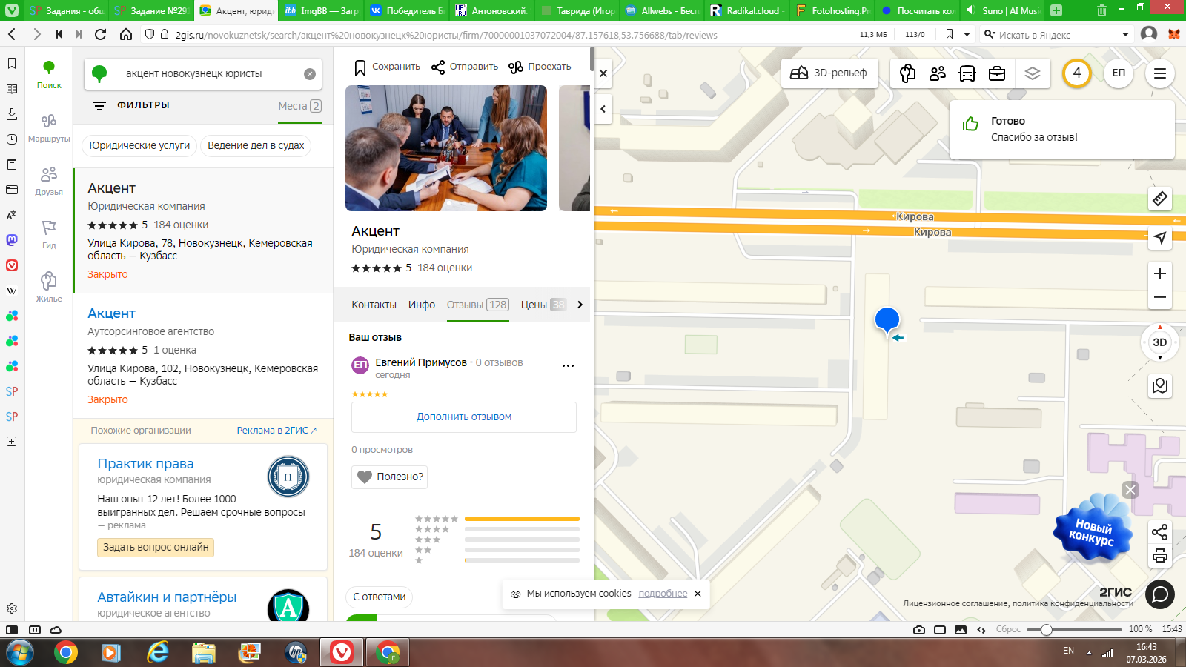Switch to the Цены tab
Image resolution: width=1186 pixels, height=667 pixels.
click(543, 305)
